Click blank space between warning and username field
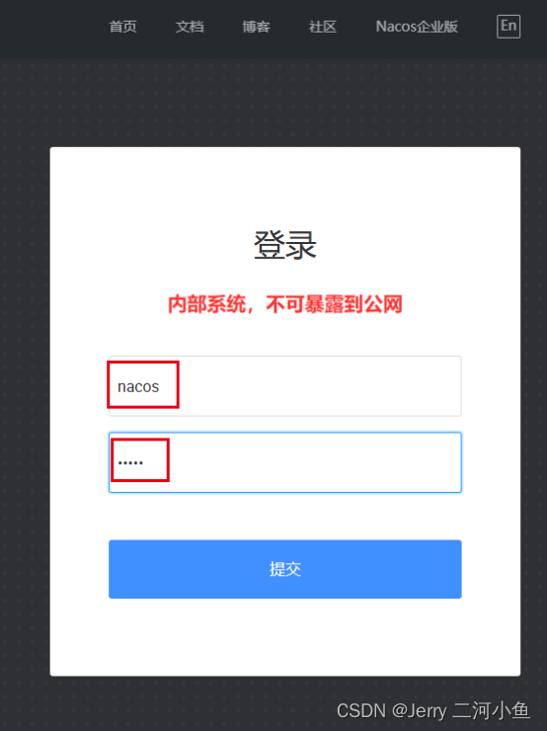This screenshot has width=547, height=731. (x=285, y=337)
